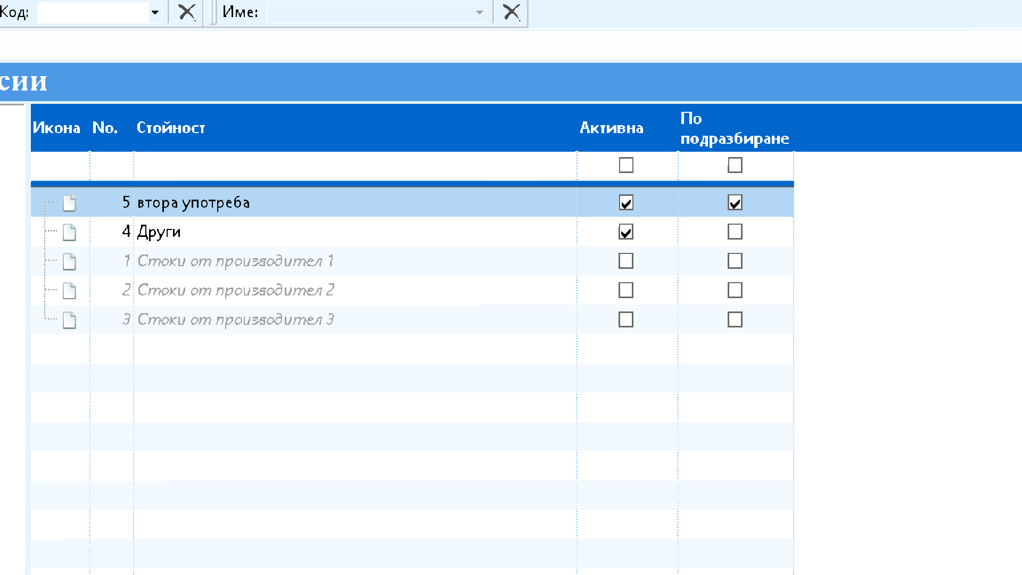Clear the Име filter with X icon
Image resolution: width=1022 pixels, height=575 pixels.
pos(511,12)
